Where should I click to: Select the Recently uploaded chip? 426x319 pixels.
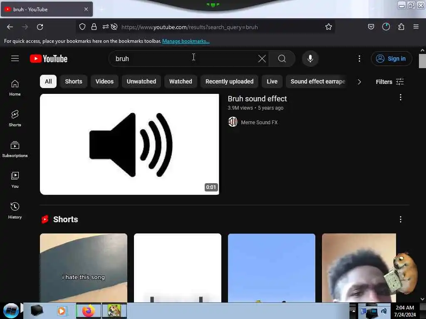point(229,81)
